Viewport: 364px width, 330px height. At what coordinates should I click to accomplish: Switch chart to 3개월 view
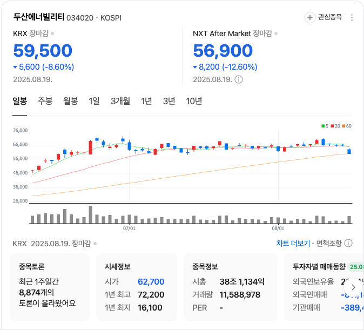coord(120,101)
